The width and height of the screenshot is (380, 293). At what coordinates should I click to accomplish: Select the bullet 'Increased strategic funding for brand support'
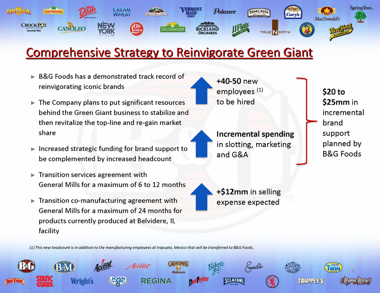pyautogui.click(x=113, y=154)
